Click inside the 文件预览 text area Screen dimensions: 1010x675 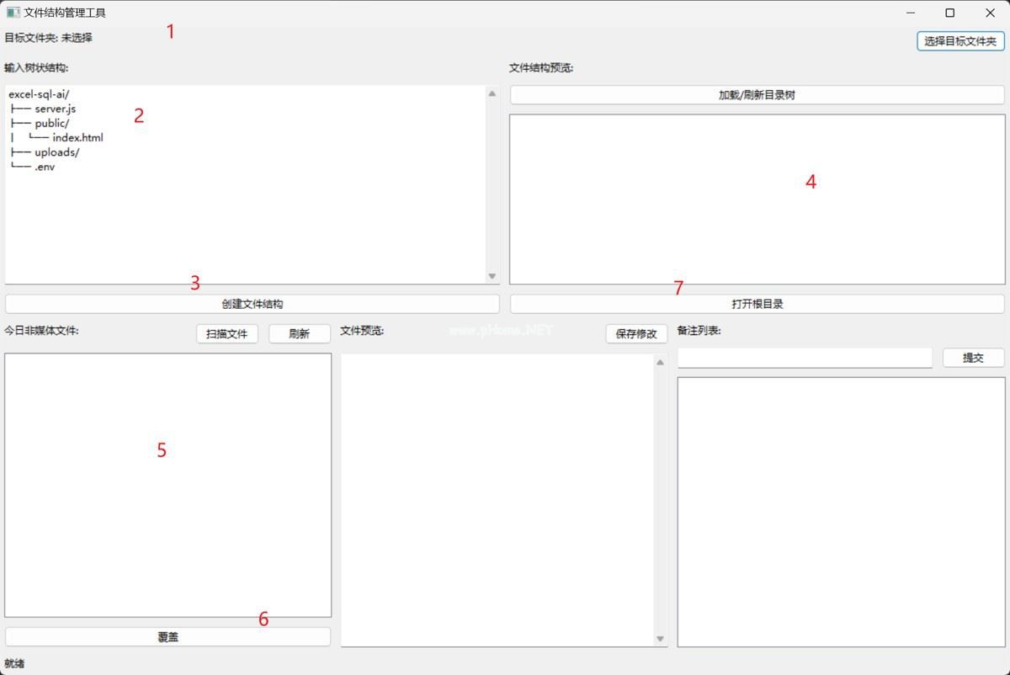[x=497, y=500]
